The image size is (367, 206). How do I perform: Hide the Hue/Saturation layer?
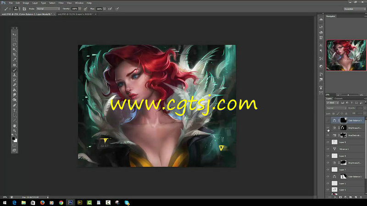click(x=328, y=135)
